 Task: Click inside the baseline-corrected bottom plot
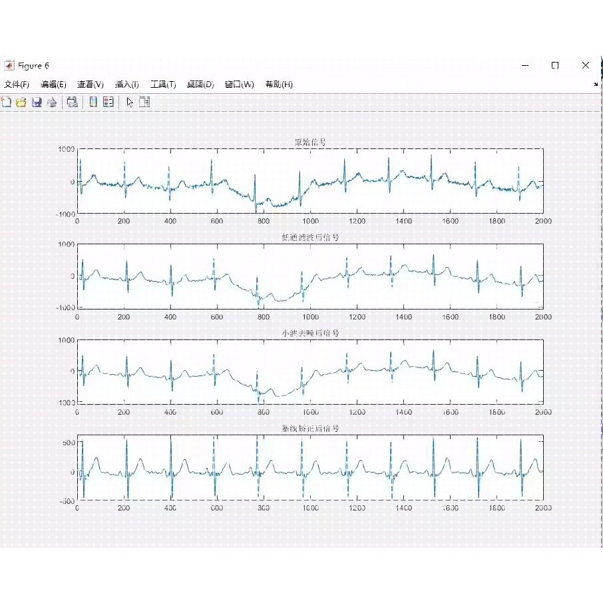point(310,467)
